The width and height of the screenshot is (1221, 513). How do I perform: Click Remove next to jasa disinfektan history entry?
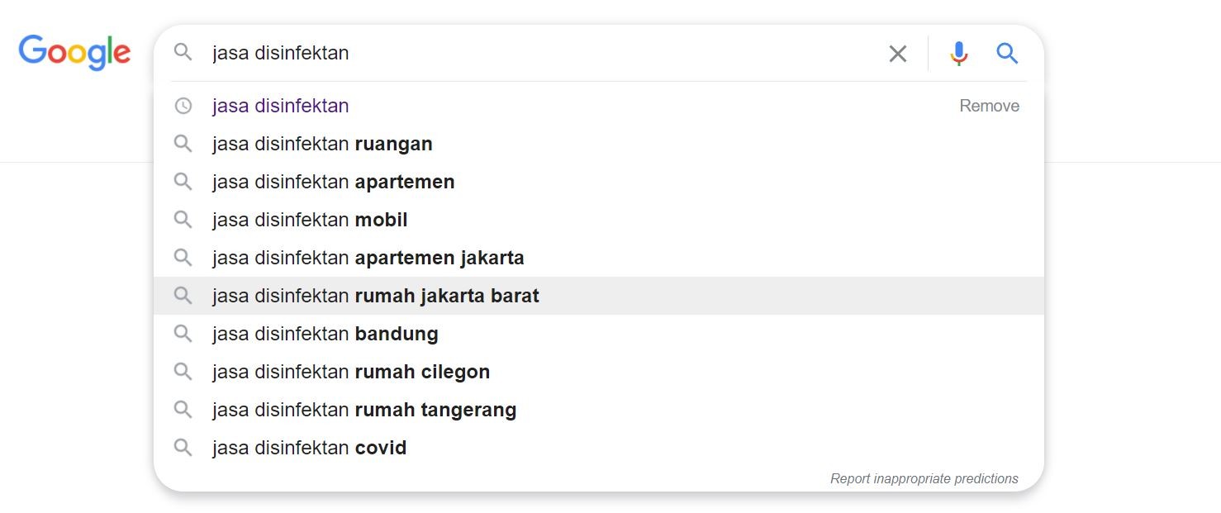(x=989, y=106)
